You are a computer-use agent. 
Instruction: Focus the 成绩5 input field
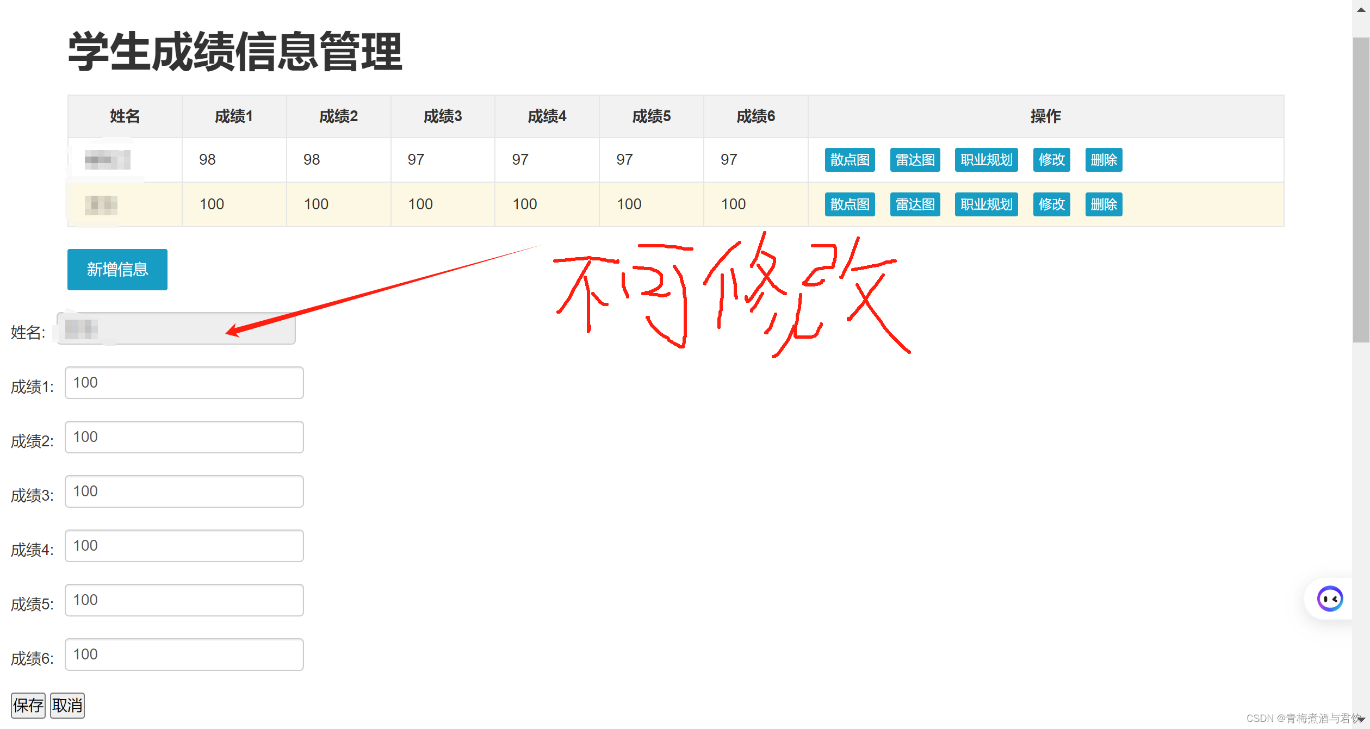coord(184,600)
